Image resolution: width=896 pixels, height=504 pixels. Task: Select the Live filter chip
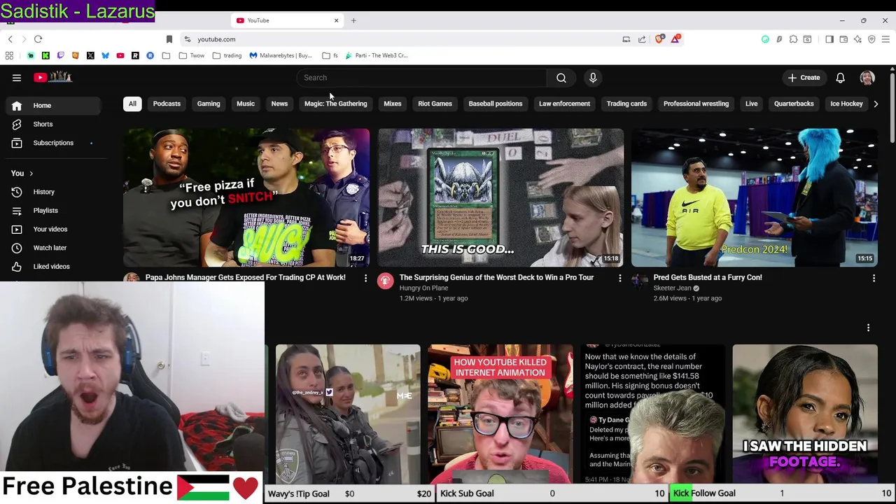[x=751, y=104]
